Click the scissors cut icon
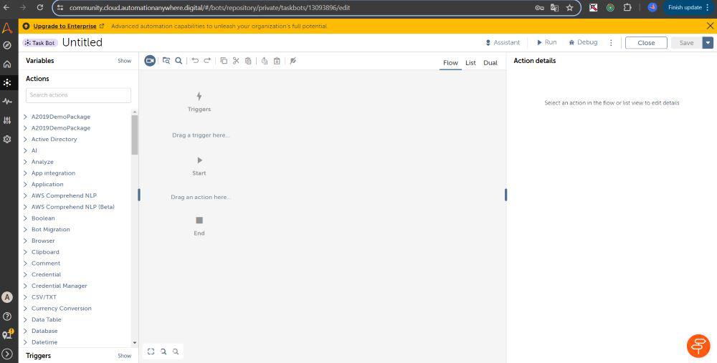Screen dimensions: 717x363 [236, 61]
